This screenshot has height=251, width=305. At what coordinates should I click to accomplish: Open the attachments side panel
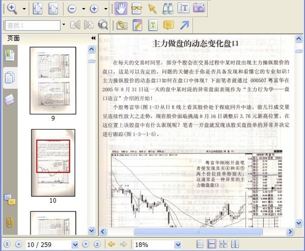pos(10,222)
